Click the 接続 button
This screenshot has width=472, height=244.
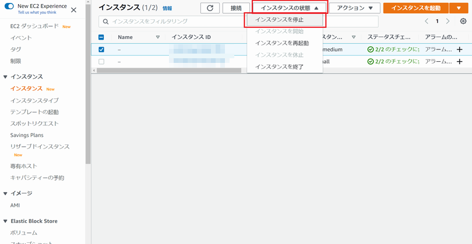pyautogui.click(x=237, y=8)
